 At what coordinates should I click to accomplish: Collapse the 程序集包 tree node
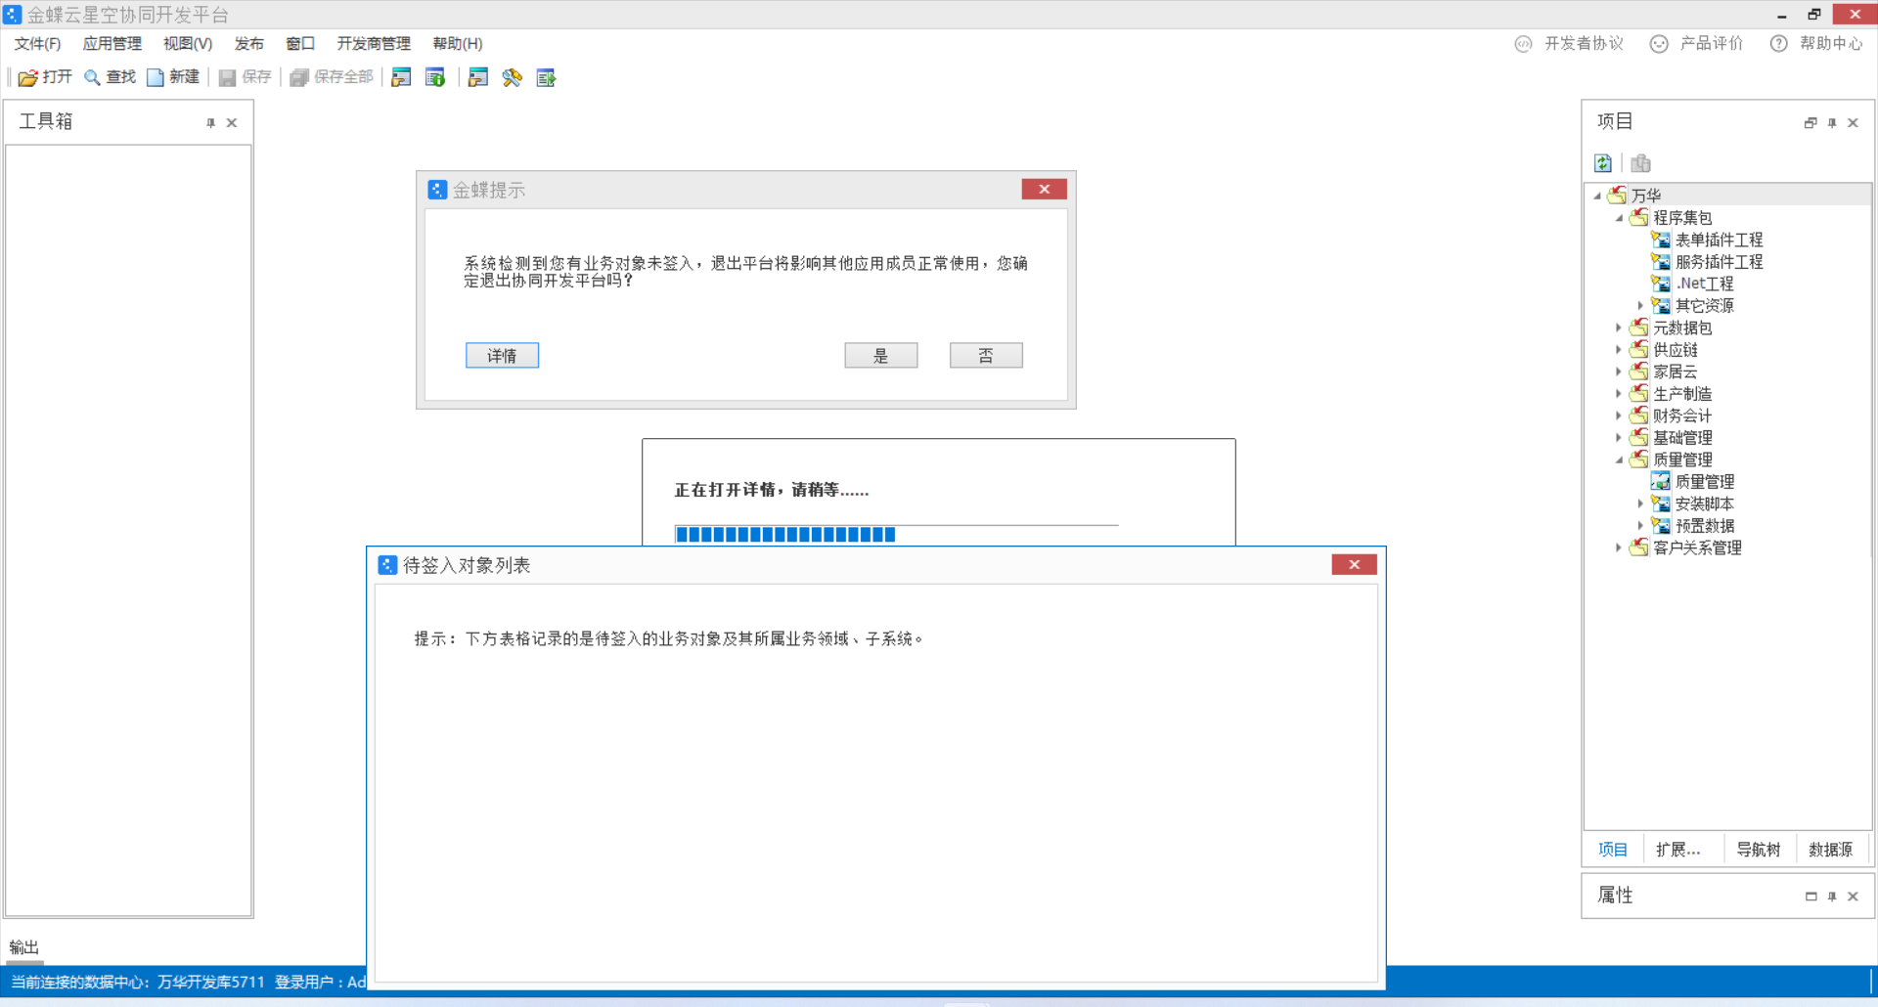[1619, 218]
